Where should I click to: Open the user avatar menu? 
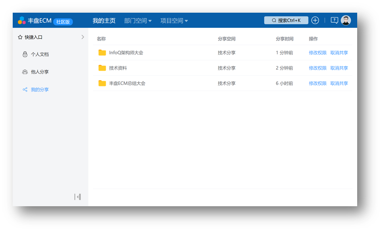click(346, 20)
